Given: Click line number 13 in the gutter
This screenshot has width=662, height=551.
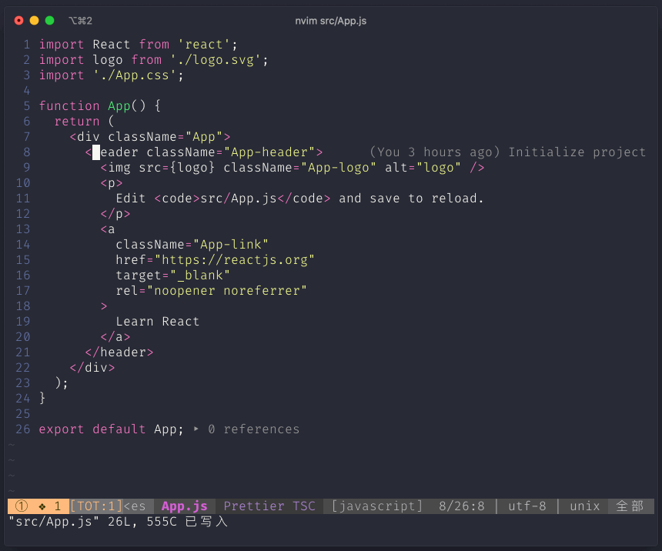Looking at the screenshot, I should (23, 229).
